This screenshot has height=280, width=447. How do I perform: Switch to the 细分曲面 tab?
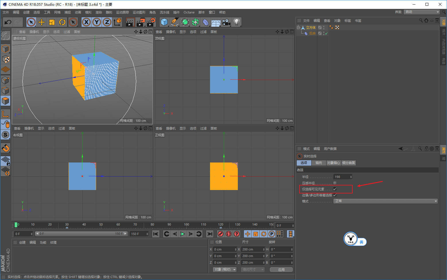(349, 163)
